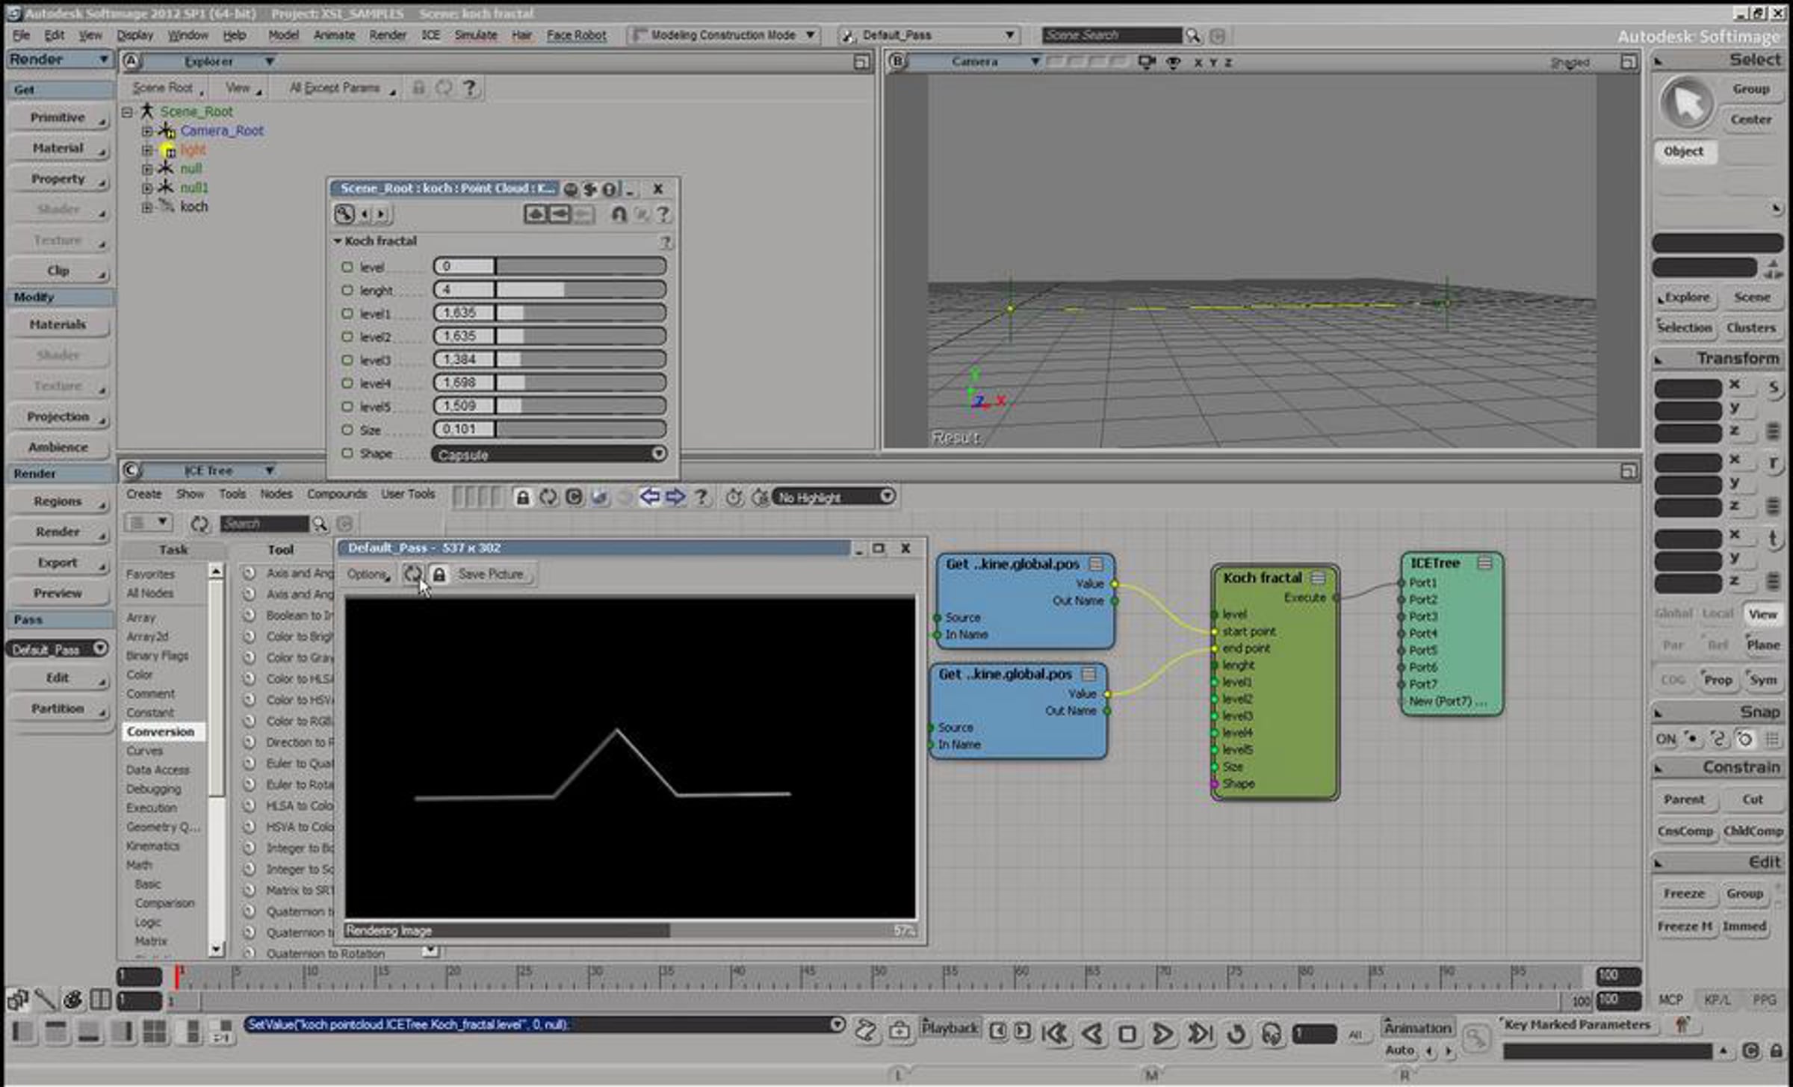Click the Parent button under Constrain

point(1684,799)
